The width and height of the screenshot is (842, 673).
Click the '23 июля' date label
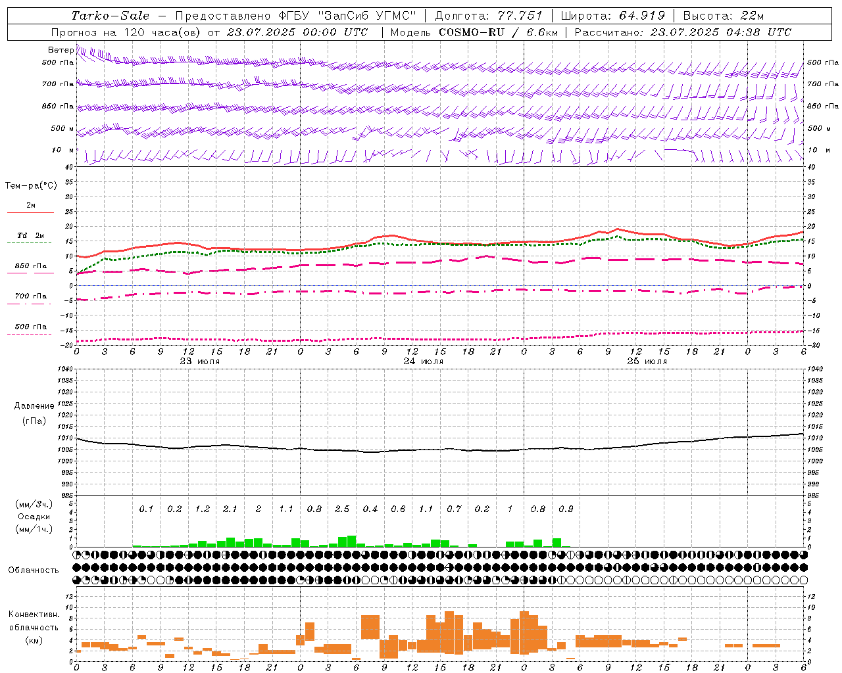200,361
